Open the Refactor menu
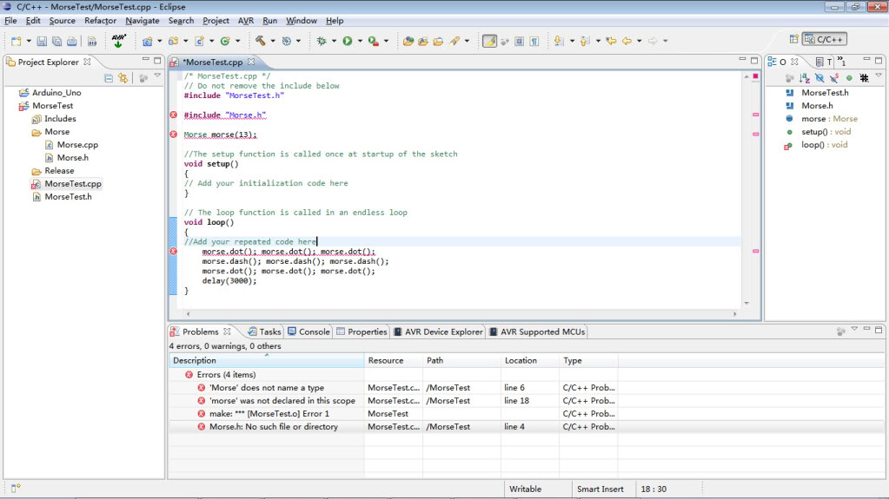Image resolution: width=889 pixels, height=499 pixels. coord(100,21)
